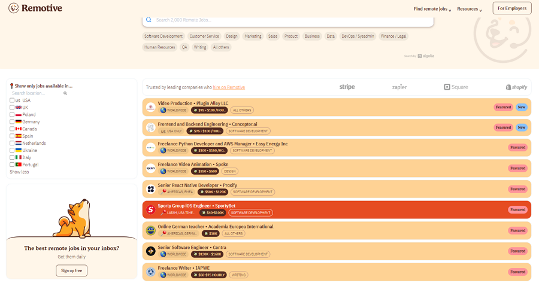Select the Software Development category tag
The width and height of the screenshot is (539, 283).
pos(163,36)
